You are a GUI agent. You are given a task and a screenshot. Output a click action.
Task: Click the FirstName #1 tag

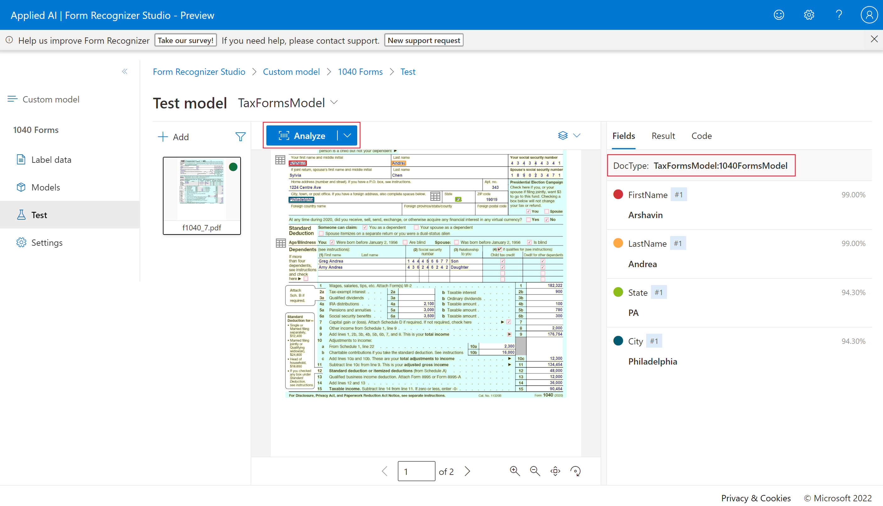pyautogui.click(x=679, y=195)
